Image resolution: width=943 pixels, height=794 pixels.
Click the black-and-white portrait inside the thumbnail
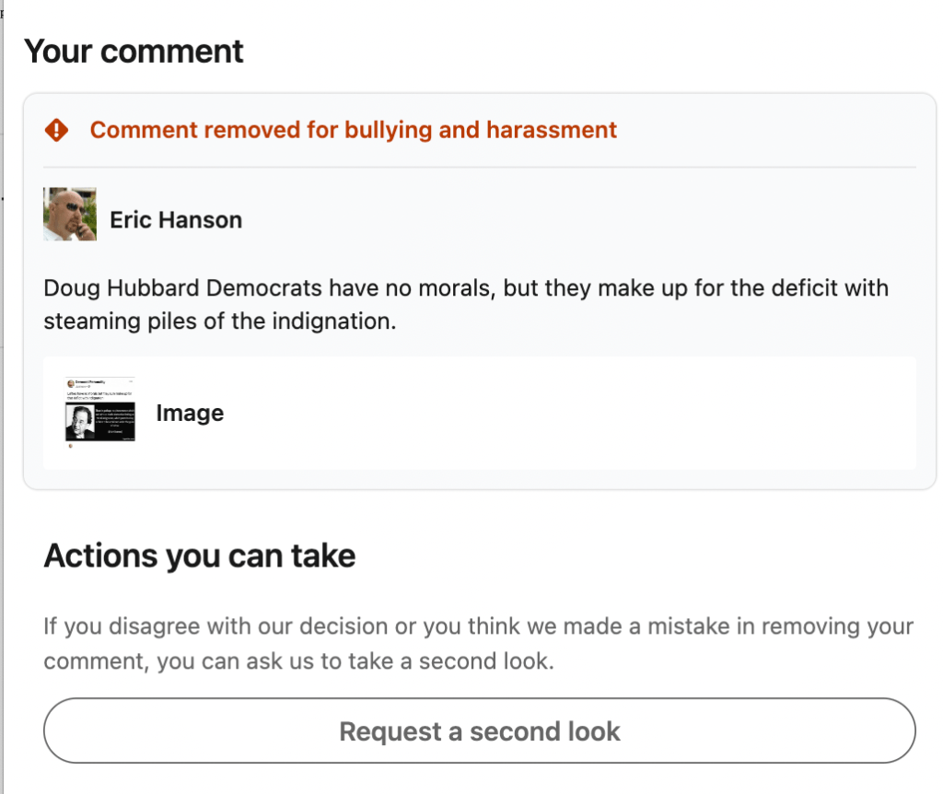click(x=83, y=421)
